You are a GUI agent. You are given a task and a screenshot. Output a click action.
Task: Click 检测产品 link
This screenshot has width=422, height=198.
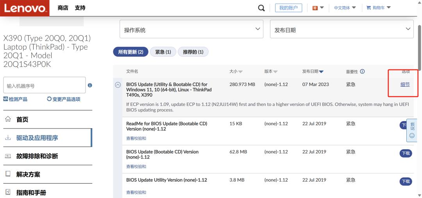point(15,99)
